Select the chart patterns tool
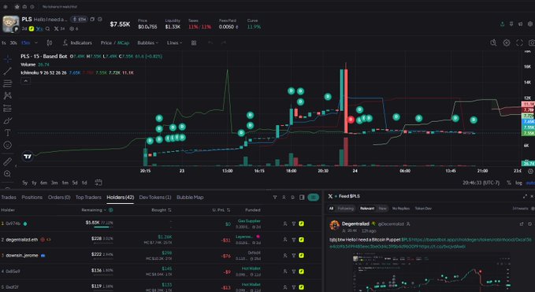 (8, 96)
